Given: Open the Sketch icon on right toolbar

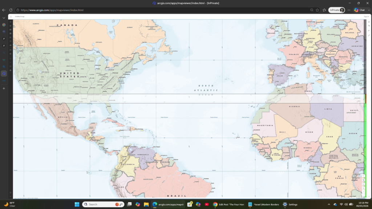Looking at the screenshot, I should 369,30.
